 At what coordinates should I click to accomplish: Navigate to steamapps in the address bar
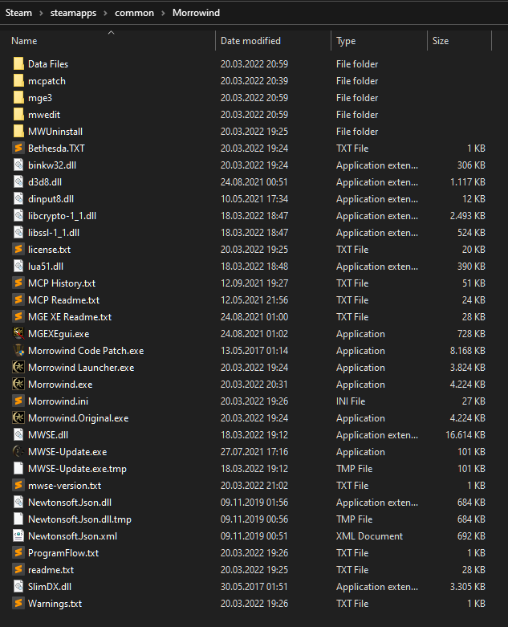pos(74,14)
